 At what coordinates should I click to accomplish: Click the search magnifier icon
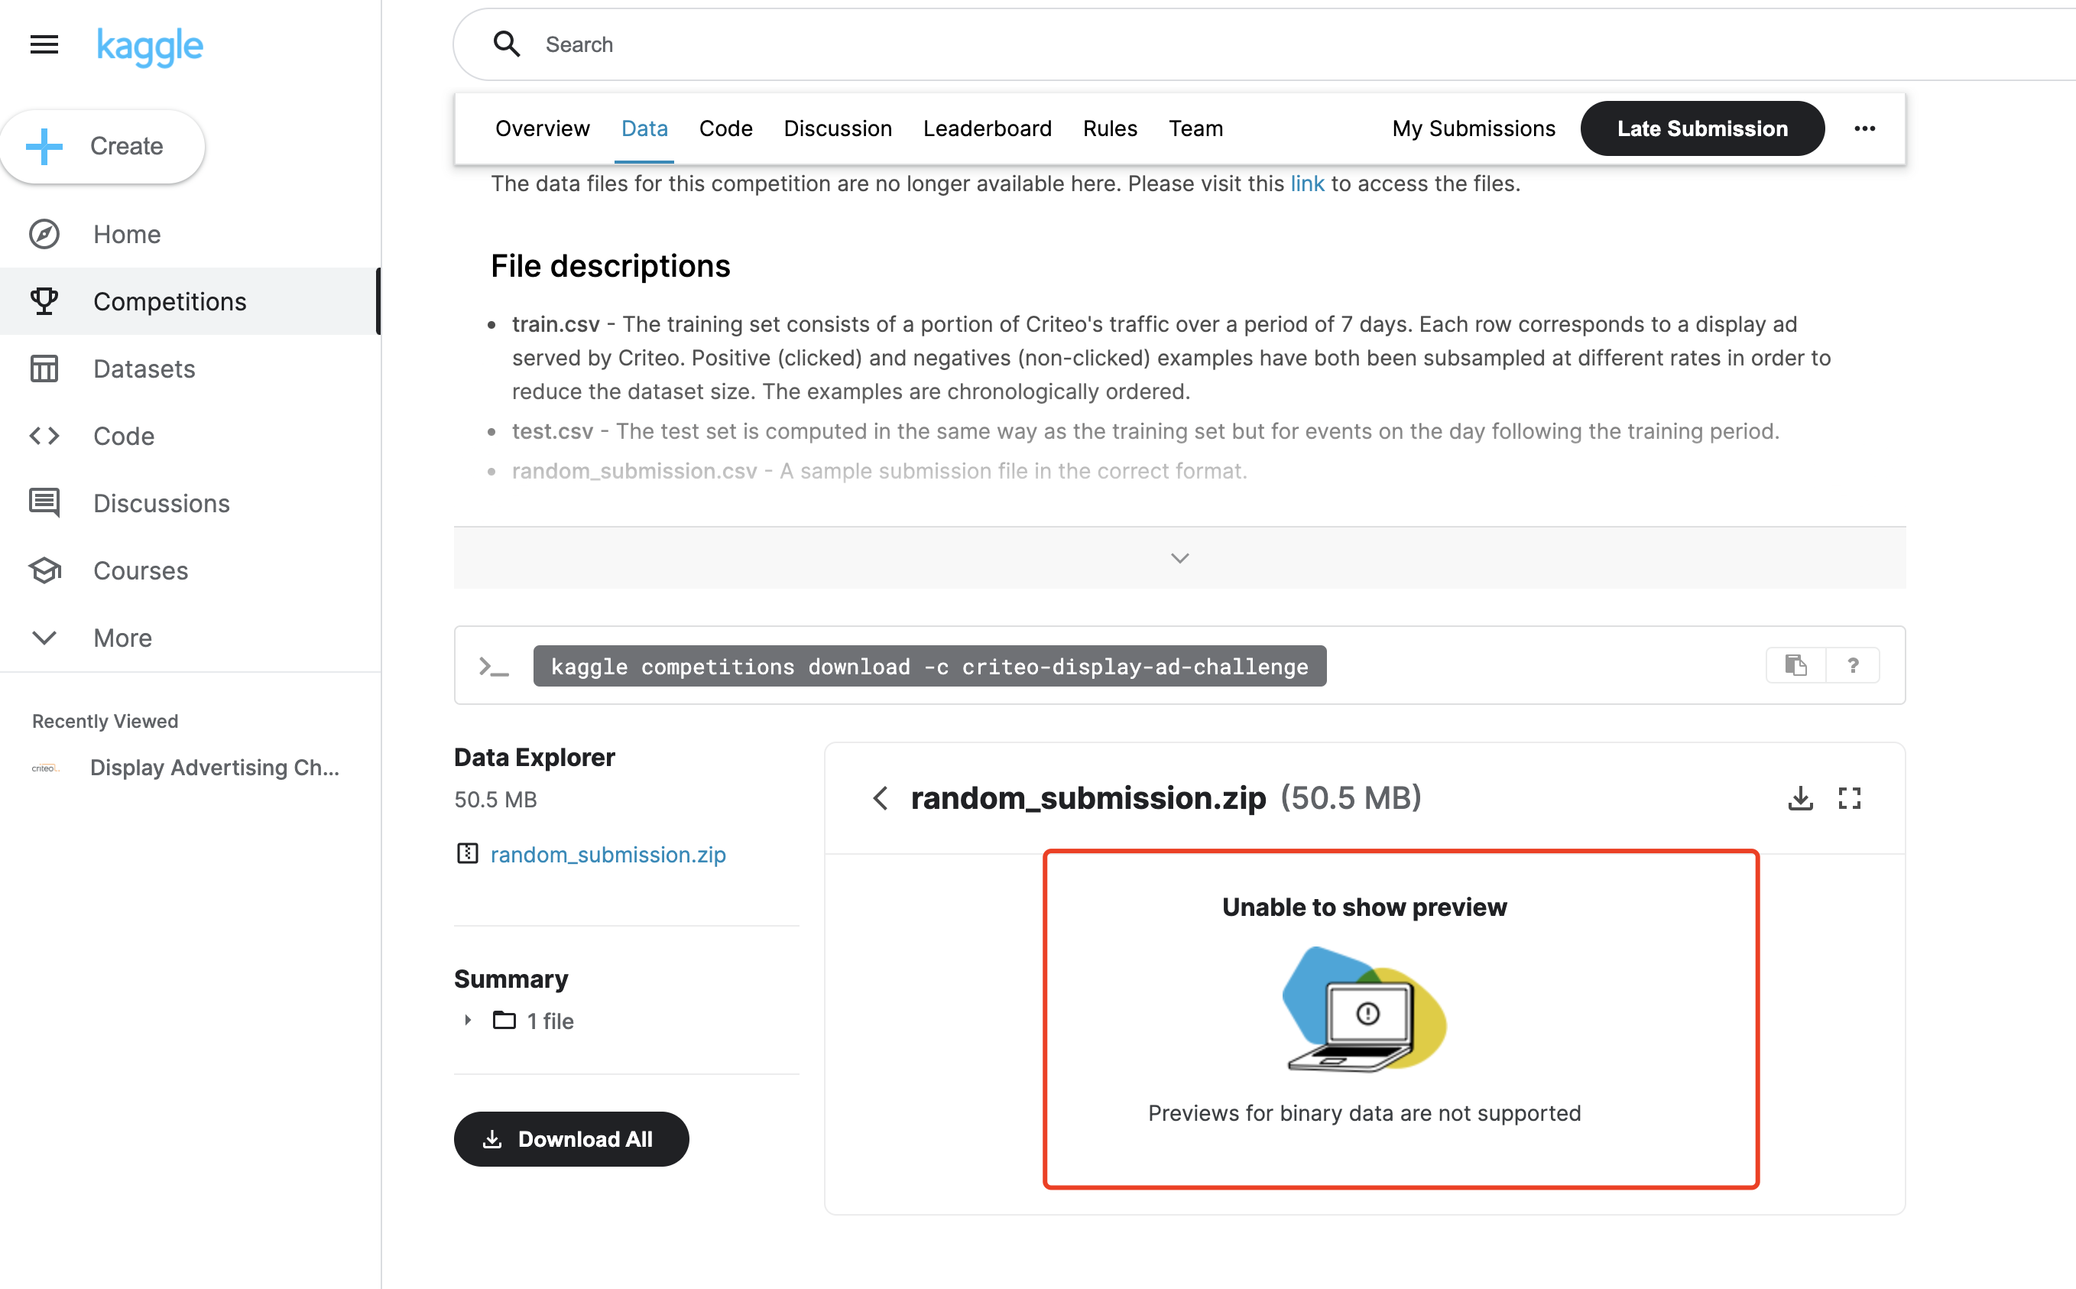click(506, 44)
